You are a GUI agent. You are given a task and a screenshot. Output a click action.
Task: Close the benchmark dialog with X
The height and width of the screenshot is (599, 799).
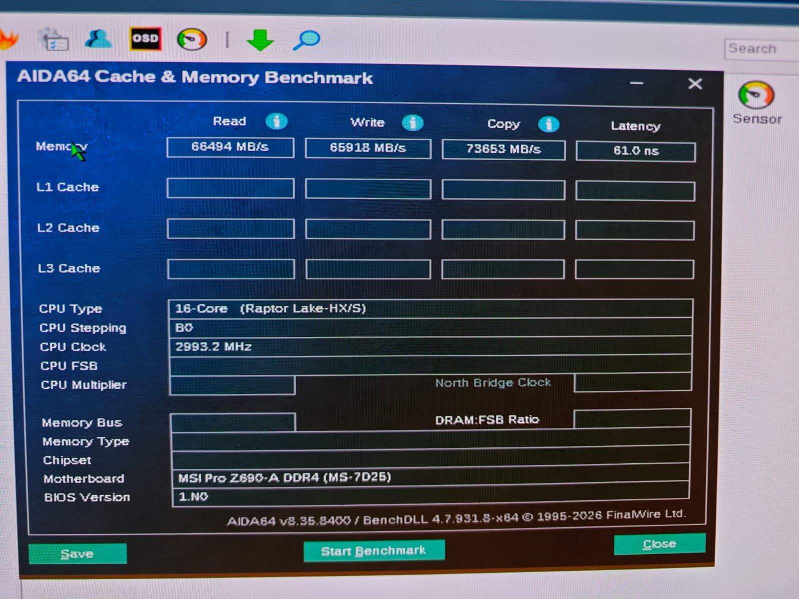(695, 84)
